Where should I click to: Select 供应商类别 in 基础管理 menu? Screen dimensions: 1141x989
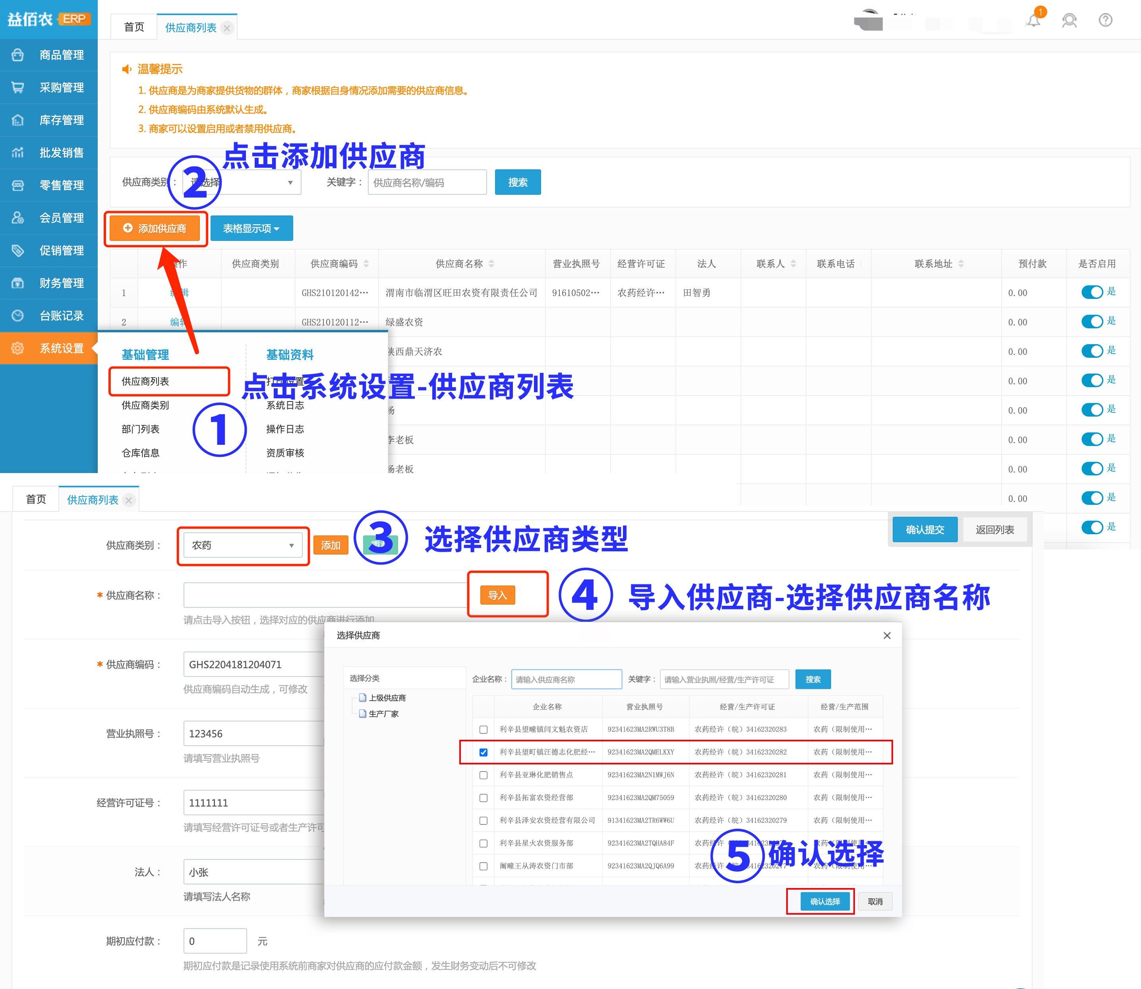[145, 405]
